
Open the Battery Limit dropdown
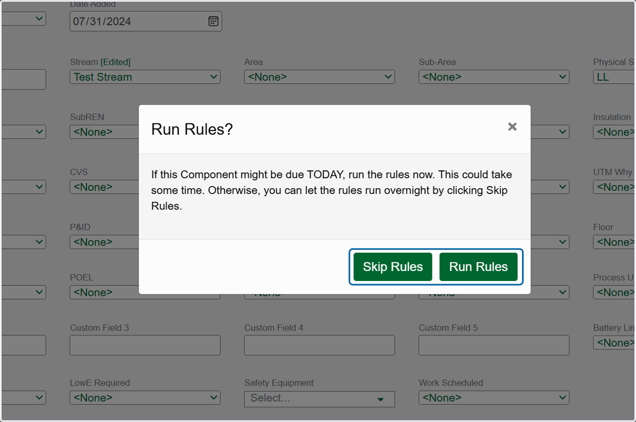[614, 343]
